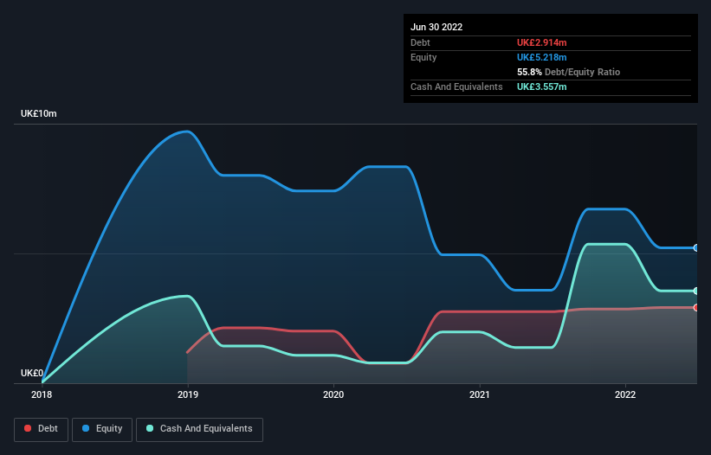Click the Equity peak at 2019
711x455 pixels.
tap(187, 131)
